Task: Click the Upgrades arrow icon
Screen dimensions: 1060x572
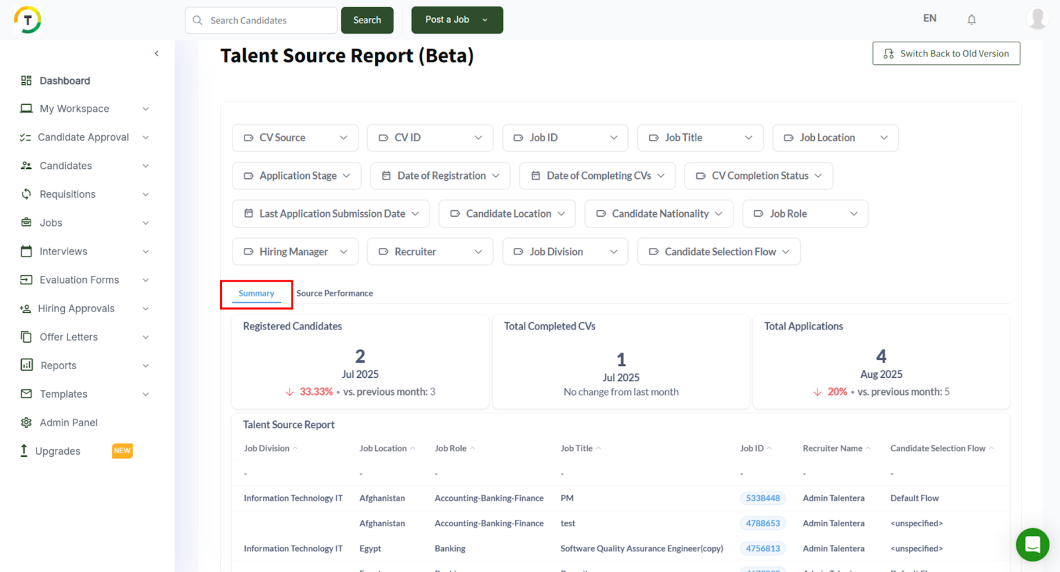Action: pyautogui.click(x=24, y=451)
